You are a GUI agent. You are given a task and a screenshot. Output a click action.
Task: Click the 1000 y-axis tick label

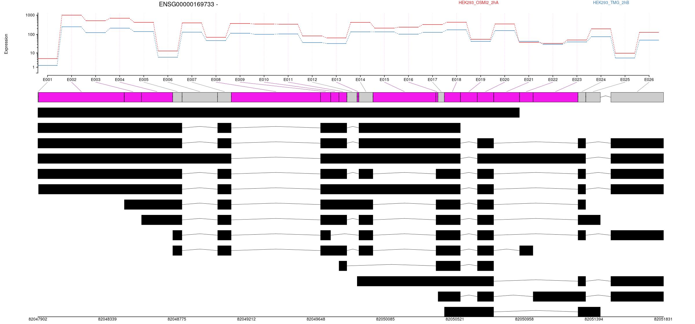pos(30,15)
